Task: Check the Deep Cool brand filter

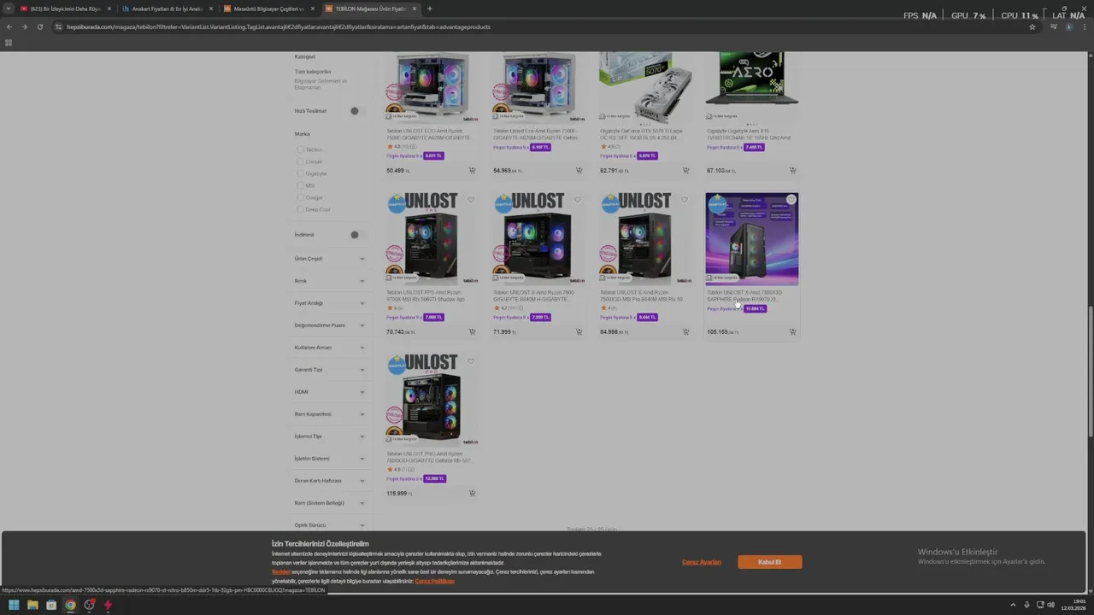Action: tap(300, 209)
